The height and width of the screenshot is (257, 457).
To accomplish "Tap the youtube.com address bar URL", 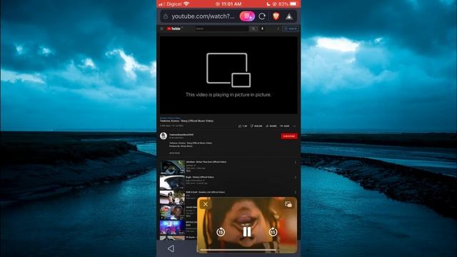I will tap(203, 16).
